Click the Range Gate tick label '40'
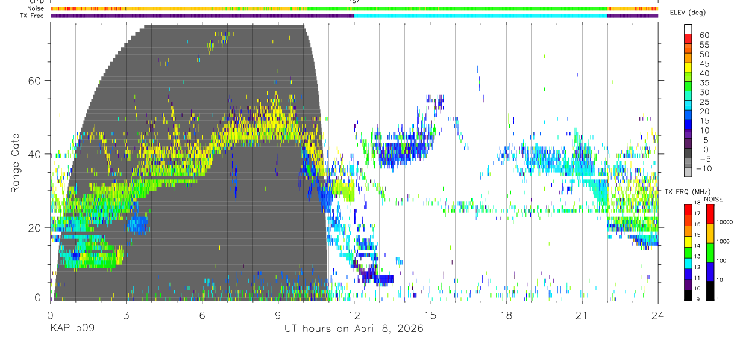 click(x=36, y=154)
